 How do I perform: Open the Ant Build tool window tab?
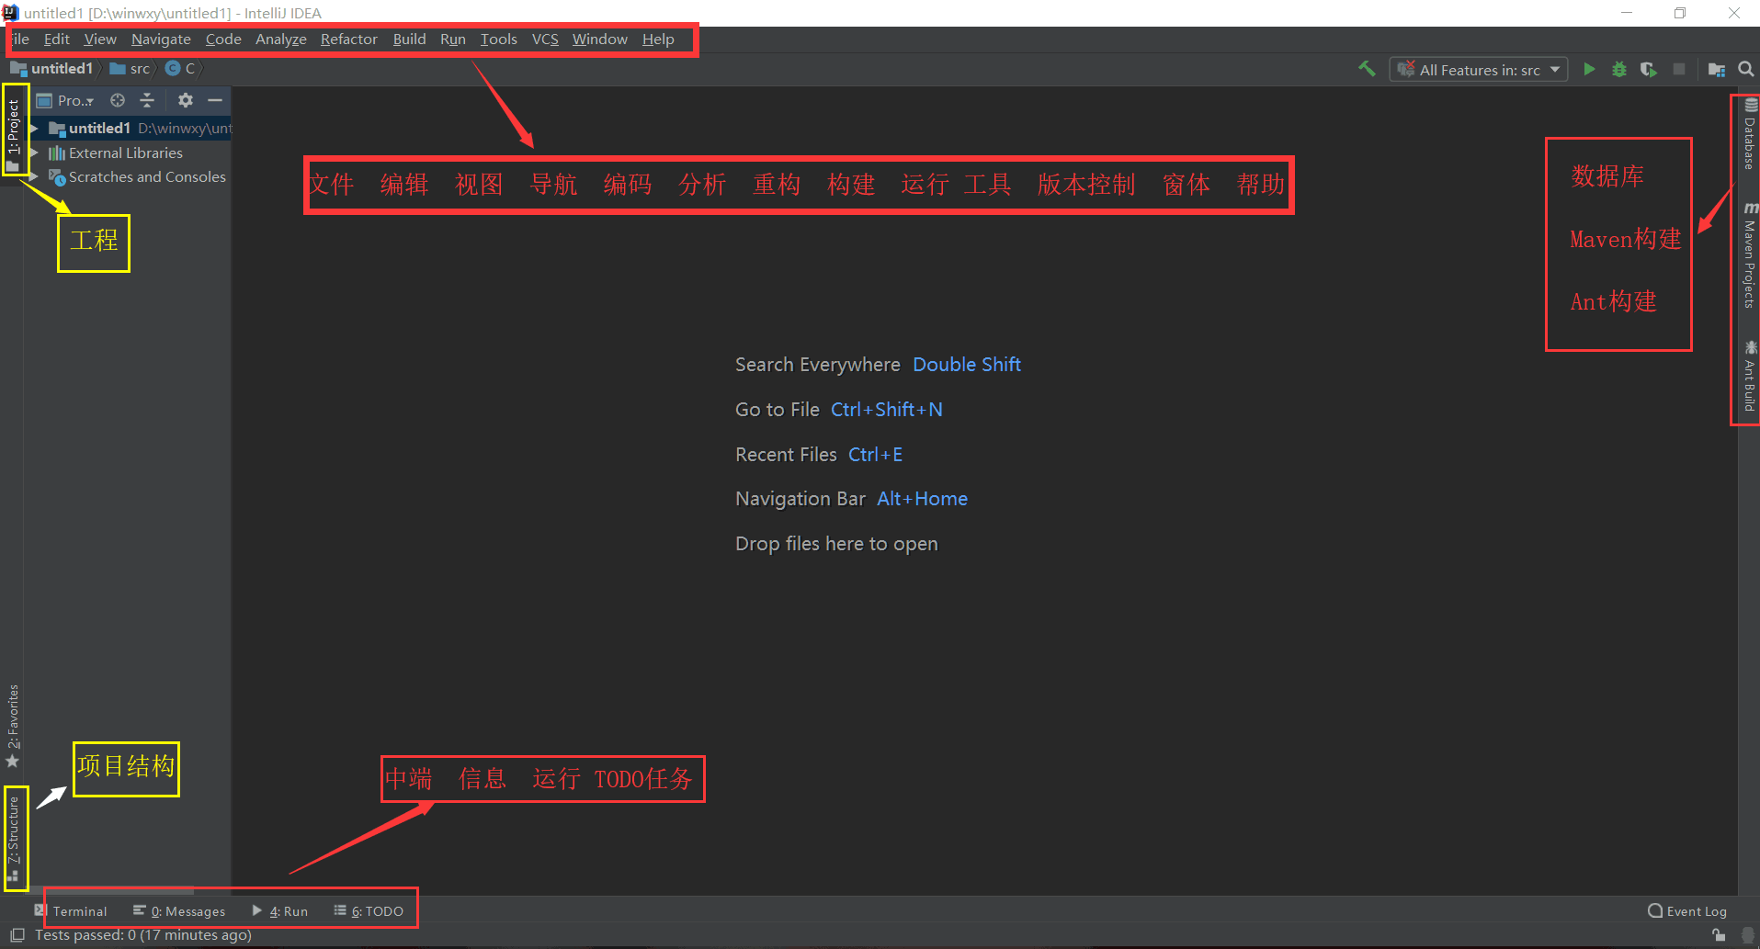1750,377
